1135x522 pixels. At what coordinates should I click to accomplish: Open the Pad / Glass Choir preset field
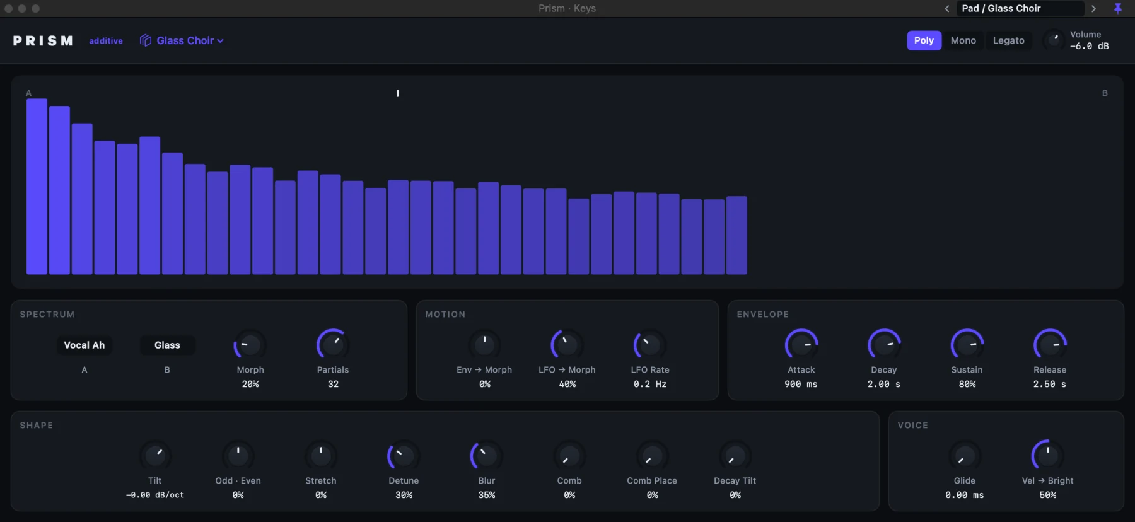(x=1020, y=8)
